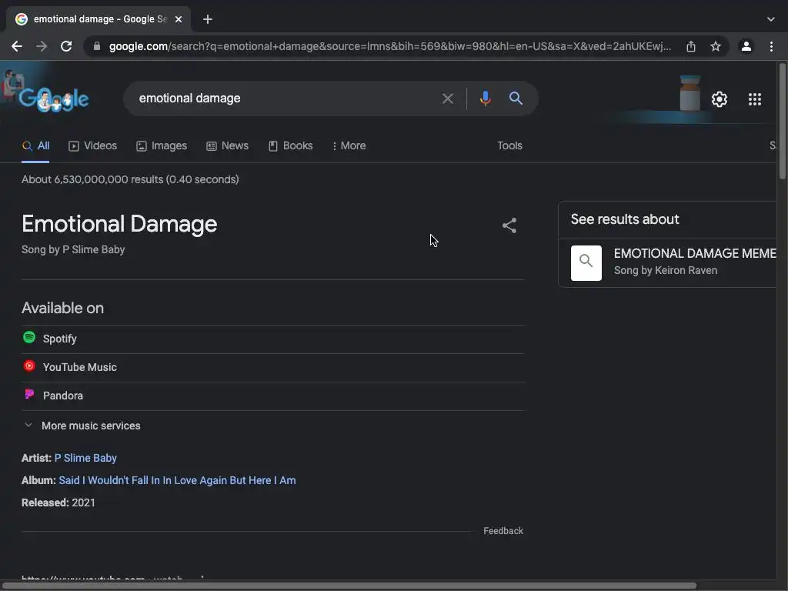Viewport: 788px width, 591px height.
Task: Reload the page with refresh icon
Action: pyautogui.click(x=66, y=46)
